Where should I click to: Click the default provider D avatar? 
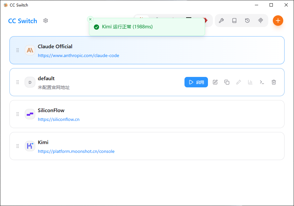pos(30,82)
